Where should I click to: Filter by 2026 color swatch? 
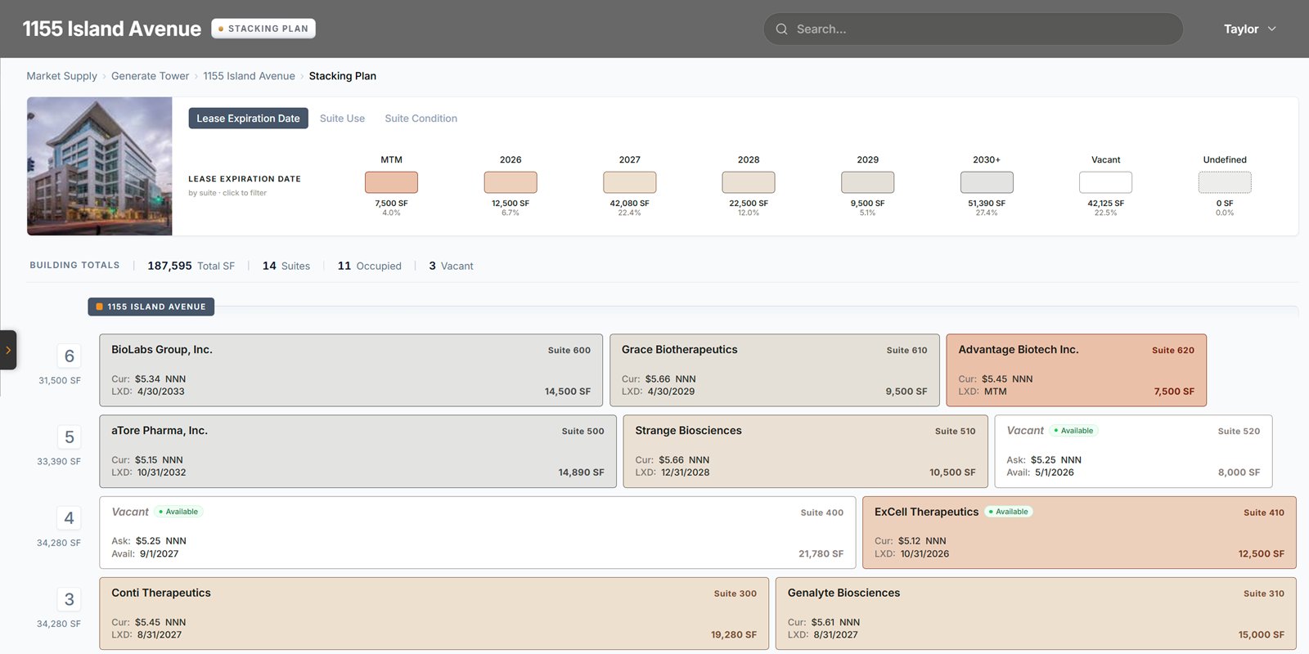pos(511,182)
